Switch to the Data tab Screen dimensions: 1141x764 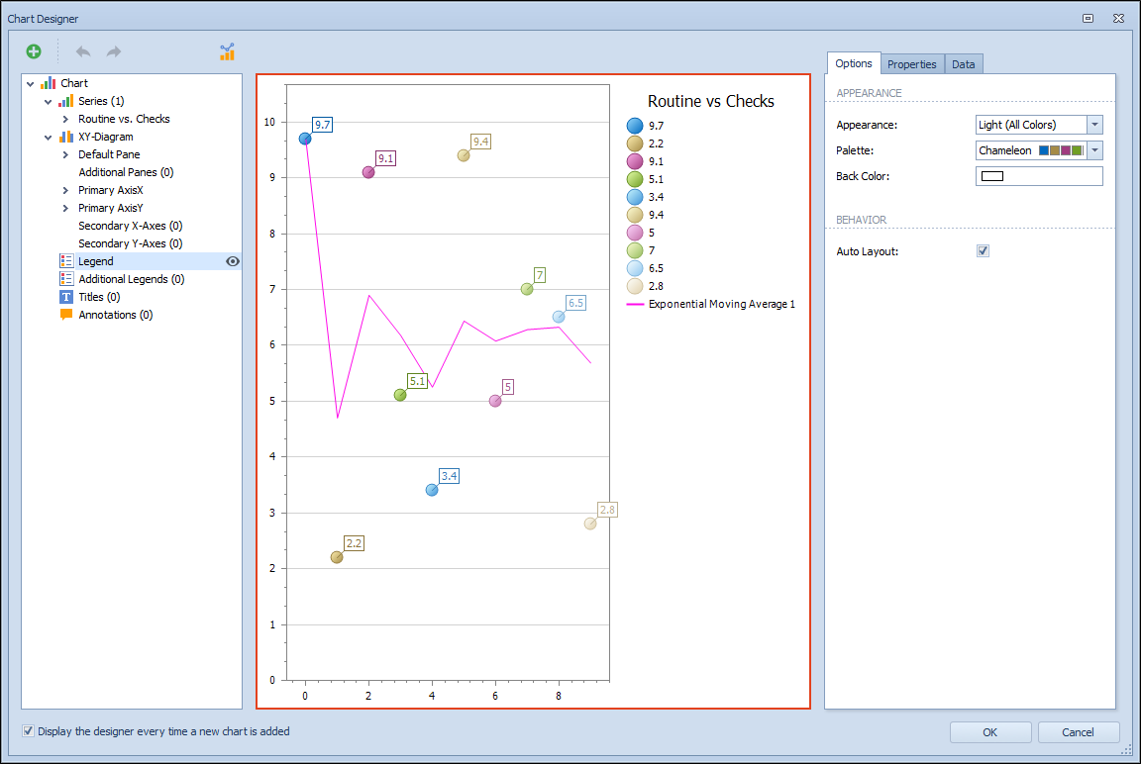pos(964,64)
